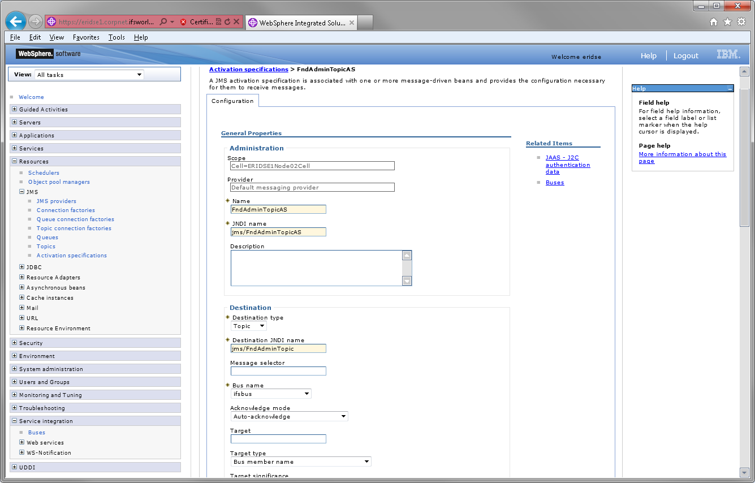Image resolution: width=755 pixels, height=483 pixels.
Task: Open the File menu
Action: tap(15, 37)
